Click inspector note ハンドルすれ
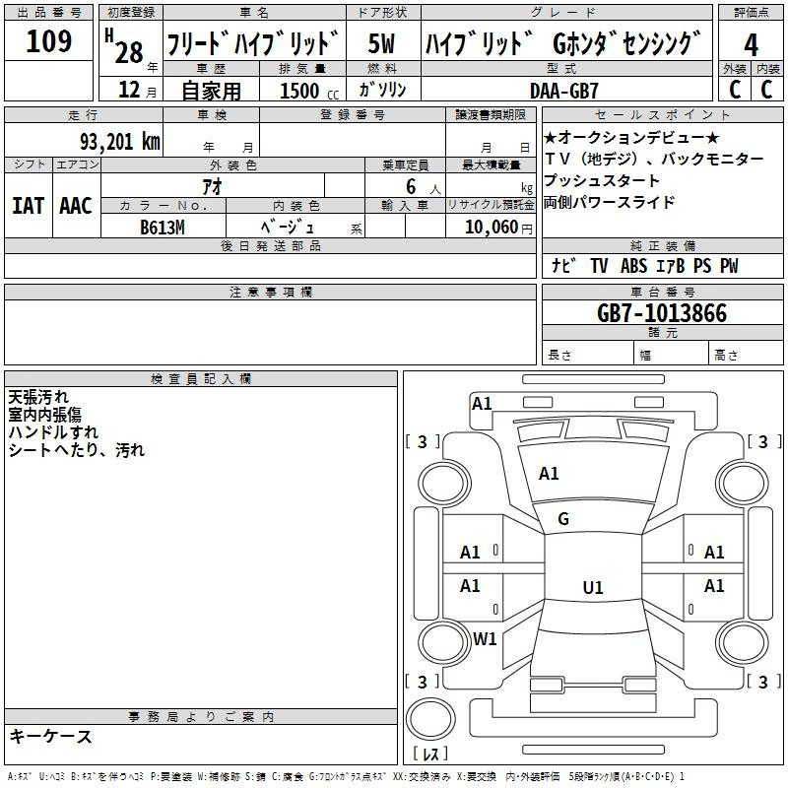Screen dimensions: 788x788 click(x=53, y=432)
